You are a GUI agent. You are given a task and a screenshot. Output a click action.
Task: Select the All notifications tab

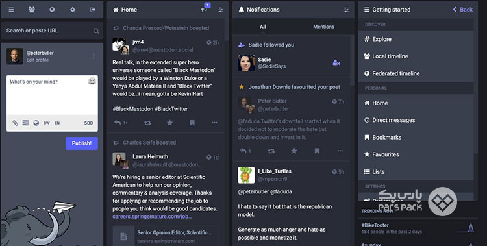pos(263,27)
